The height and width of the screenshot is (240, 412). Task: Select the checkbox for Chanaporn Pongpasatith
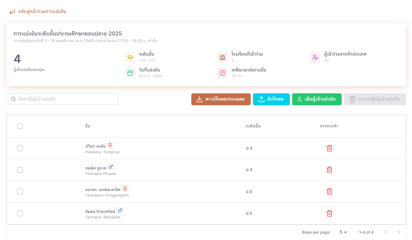point(20,192)
